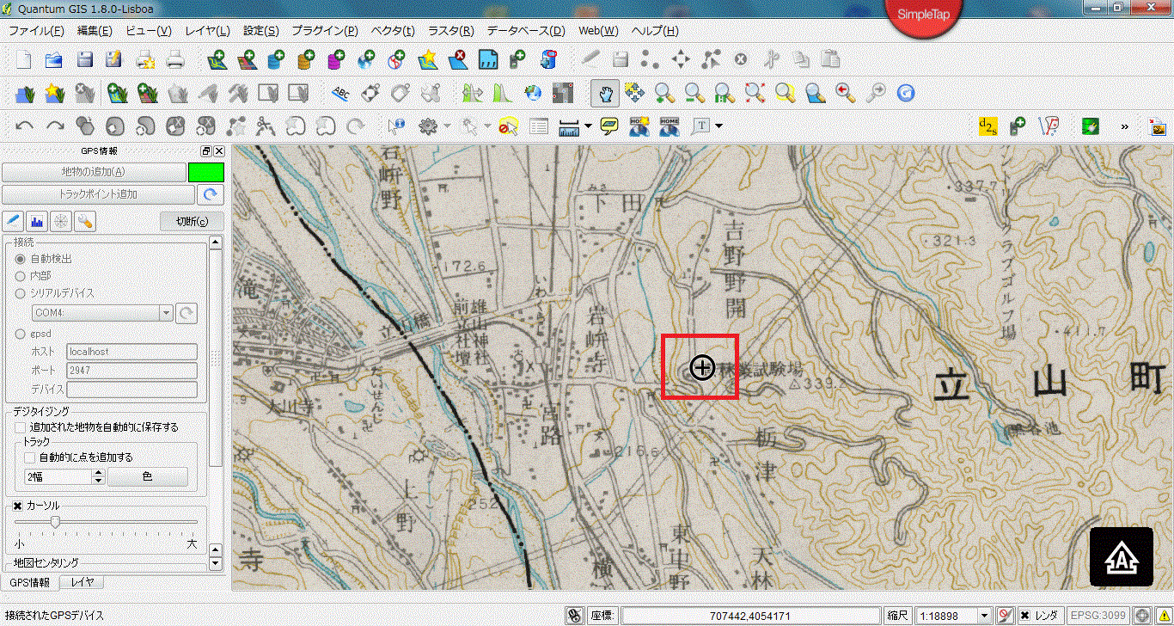Image resolution: width=1174 pixels, height=626 pixels.
Task: Click the EPSG:3099 CRS button
Action: pyautogui.click(x=1098, y=616)
